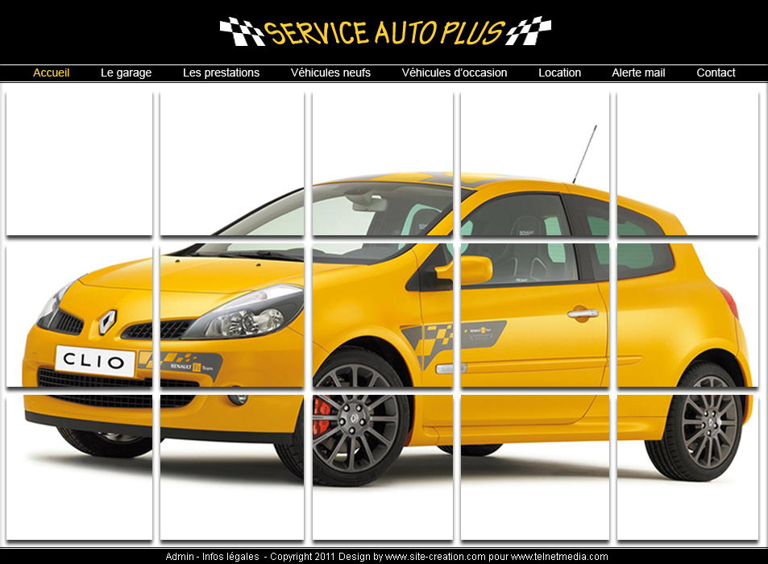Image resolution: width=768 pixels, height=564 pixels.
Task: Click the Contact menu item
Action: coord(716,73)
